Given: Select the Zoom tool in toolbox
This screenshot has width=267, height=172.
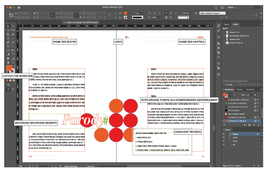Looking at the screenshot, I should click(13, 62).
